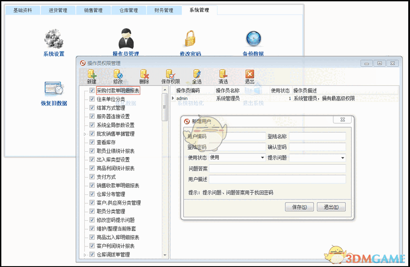Click the 清选 (Clear Selection) toolbar icon

223,76
